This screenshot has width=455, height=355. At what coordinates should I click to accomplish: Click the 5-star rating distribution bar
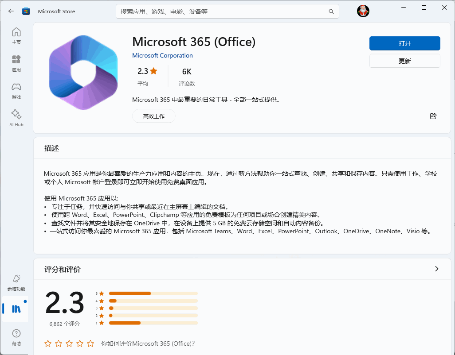(x=153, y=293)
